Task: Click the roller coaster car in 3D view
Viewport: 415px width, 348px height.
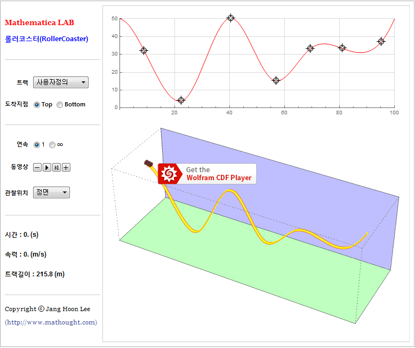Action: (x=148, y=164)
